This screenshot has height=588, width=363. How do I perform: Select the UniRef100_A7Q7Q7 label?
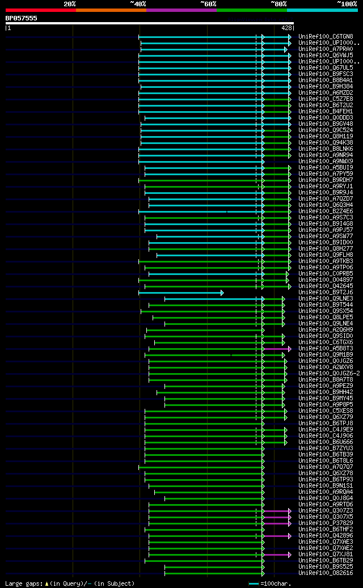[x=326, y=467]
